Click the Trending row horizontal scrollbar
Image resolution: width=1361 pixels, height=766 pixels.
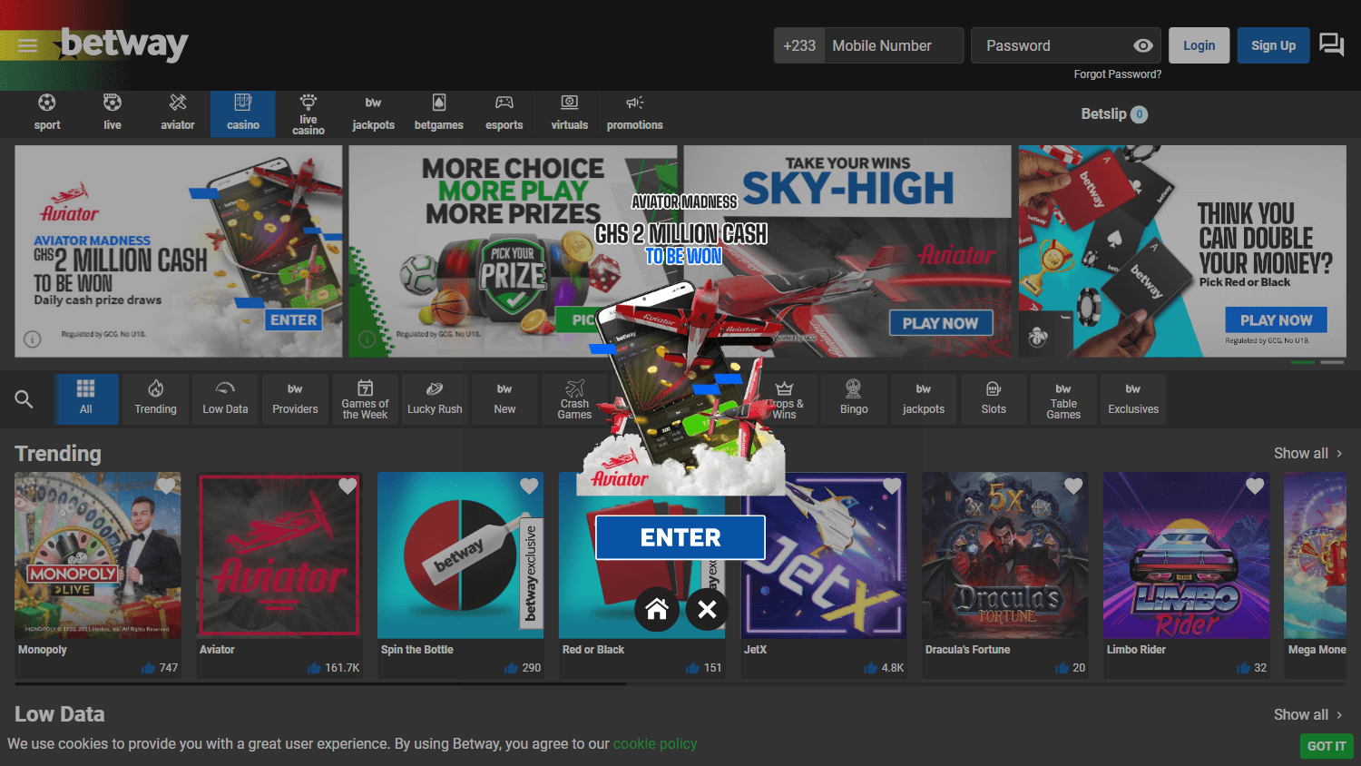click(321, 683)
